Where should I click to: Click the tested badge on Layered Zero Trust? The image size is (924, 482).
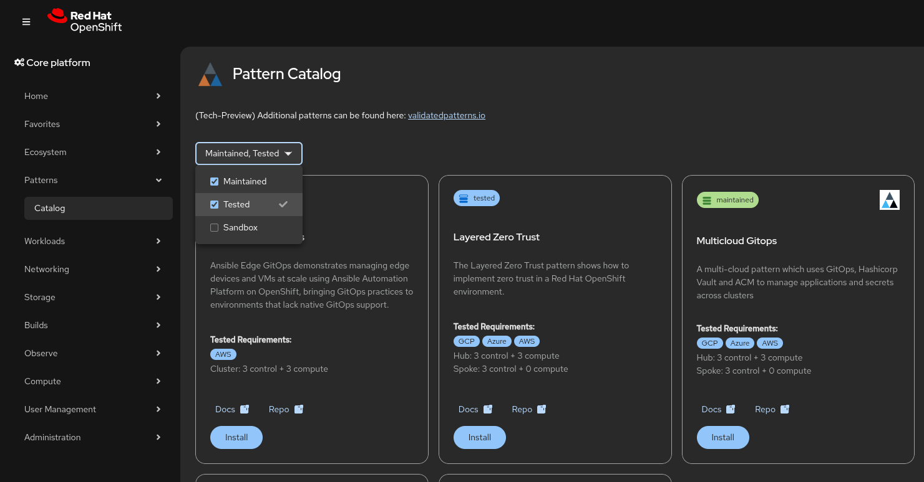coord(477,198)
